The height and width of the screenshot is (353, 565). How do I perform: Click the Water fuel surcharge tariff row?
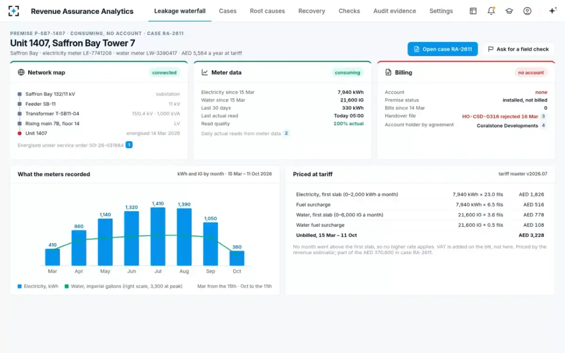[420, 225]
